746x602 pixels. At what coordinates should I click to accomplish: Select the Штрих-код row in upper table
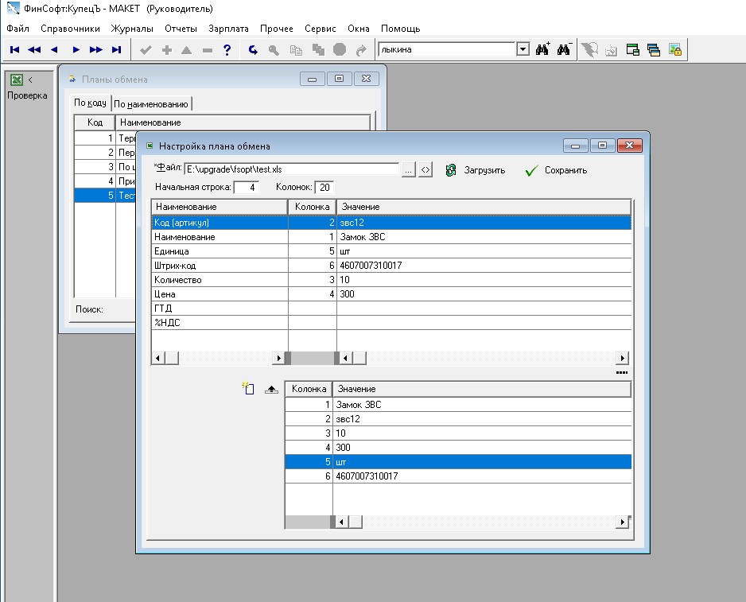click(219, 266)
